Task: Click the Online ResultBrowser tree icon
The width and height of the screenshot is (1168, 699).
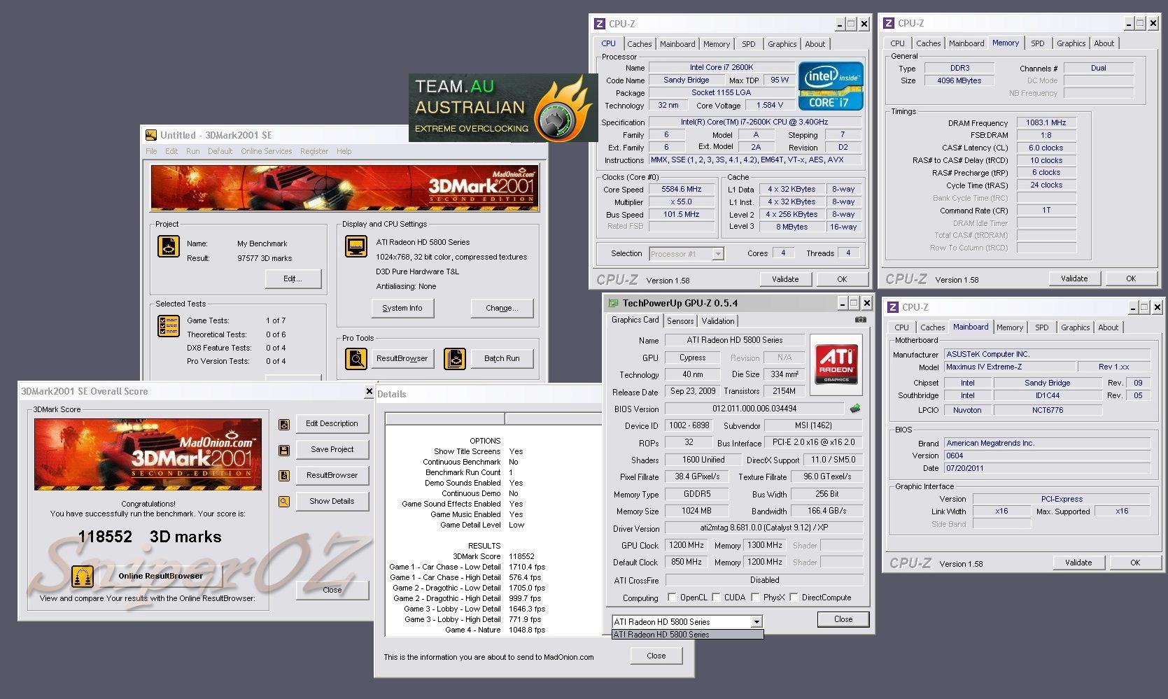Action: click(x=83, y=577)
